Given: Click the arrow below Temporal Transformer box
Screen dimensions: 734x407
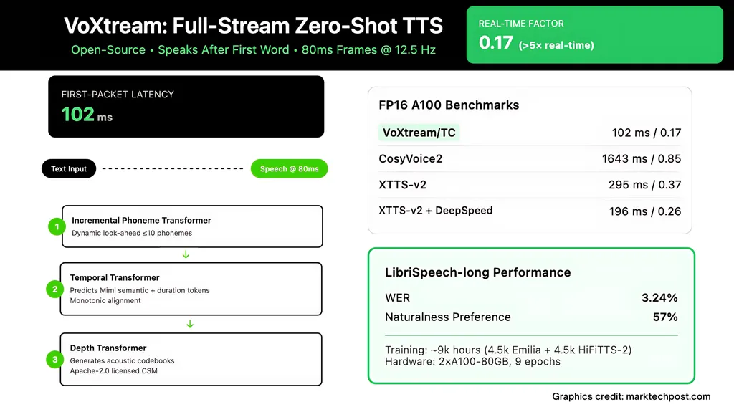Looking at the screenshot, I should (x=190, y=324).
